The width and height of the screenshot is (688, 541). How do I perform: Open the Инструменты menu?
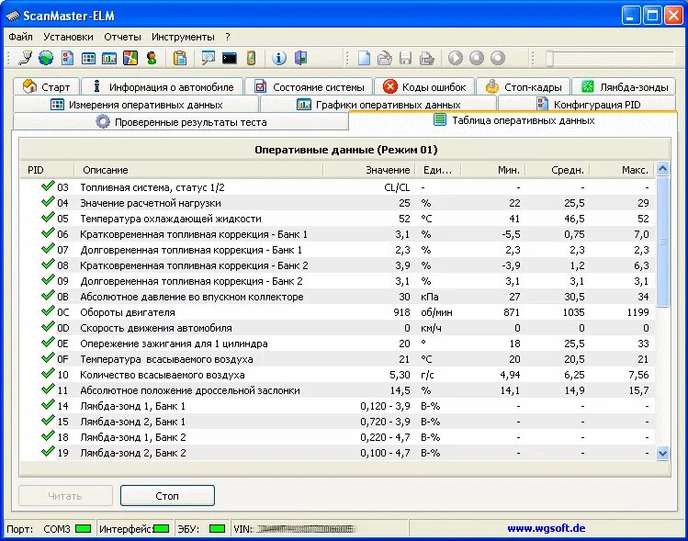click(x=183, y=37)
